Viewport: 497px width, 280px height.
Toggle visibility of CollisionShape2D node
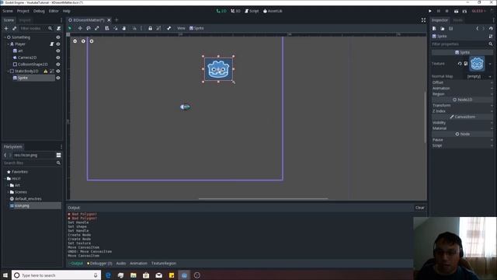click(x=58, y=65)
